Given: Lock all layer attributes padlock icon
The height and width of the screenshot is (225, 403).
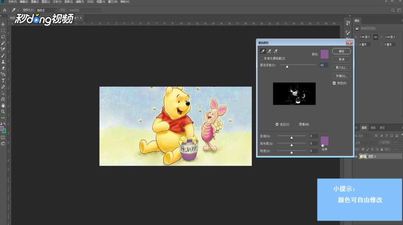Looking at the screenshot, I should tap(382, 149).
